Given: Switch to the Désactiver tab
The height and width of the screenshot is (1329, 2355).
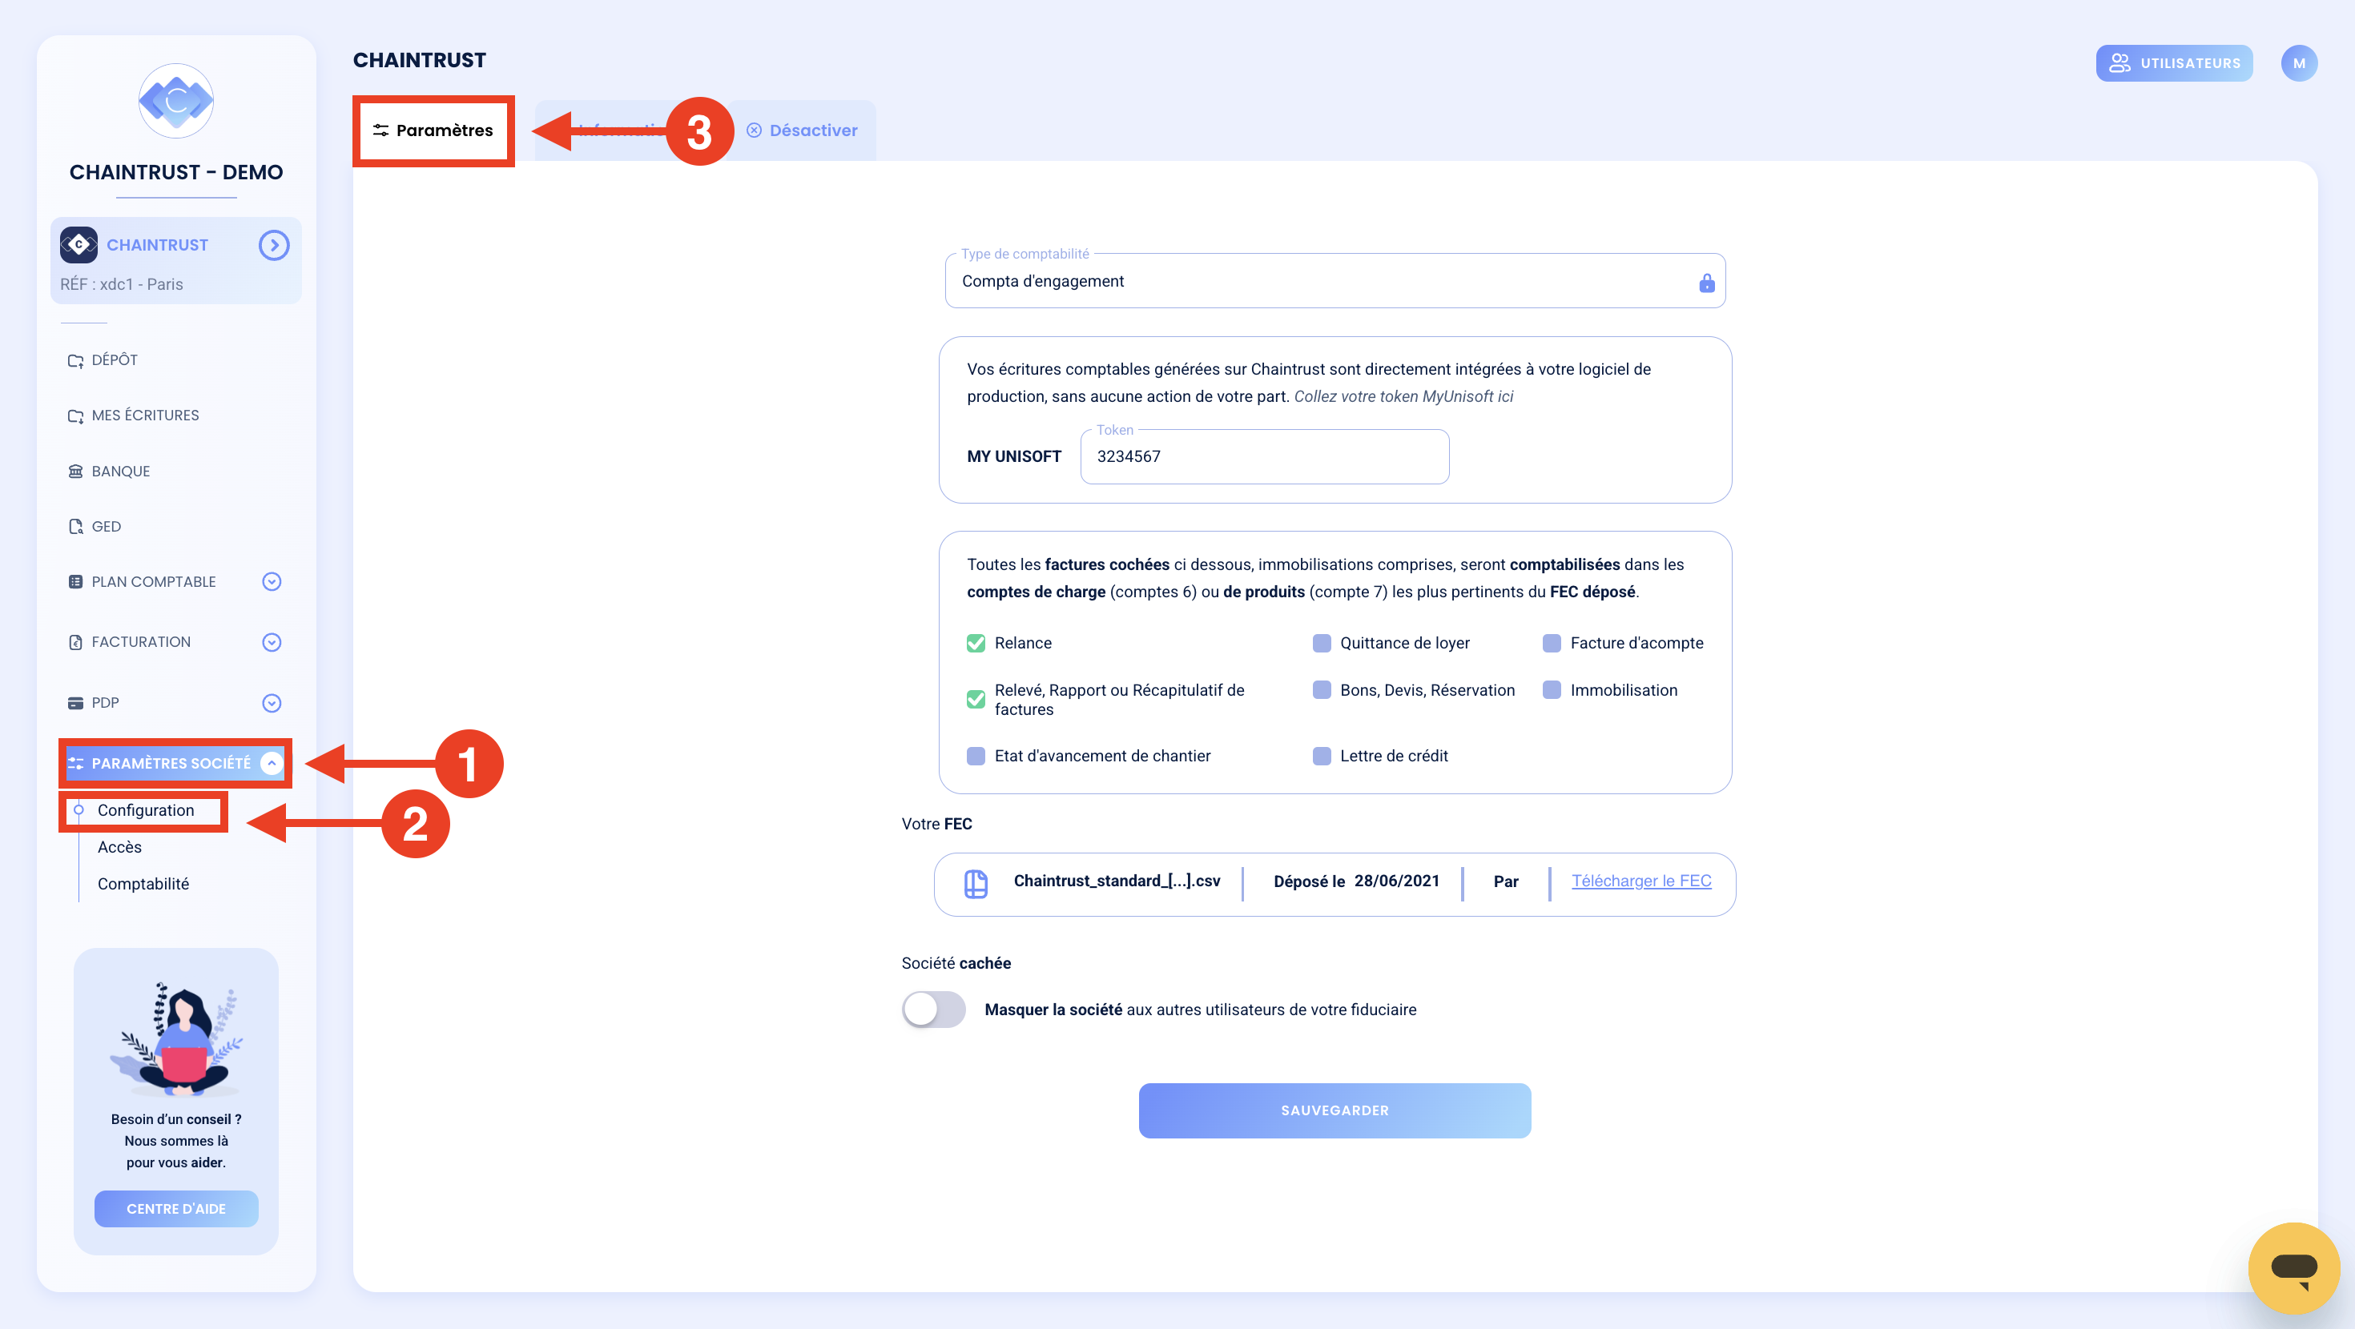Looking at the screenshot, I should coord(802,130).
